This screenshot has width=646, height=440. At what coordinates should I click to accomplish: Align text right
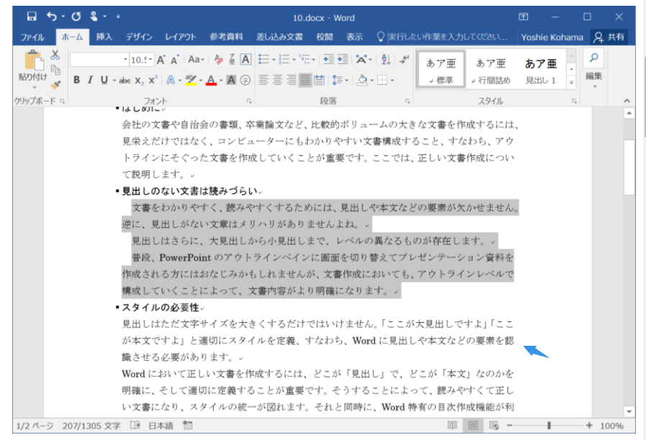[x=291, y=80]
